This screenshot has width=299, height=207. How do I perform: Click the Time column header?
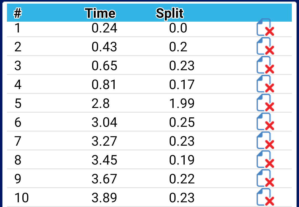100,13
